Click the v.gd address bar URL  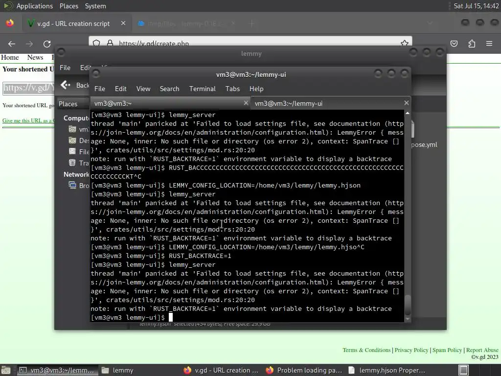point(154,44)
